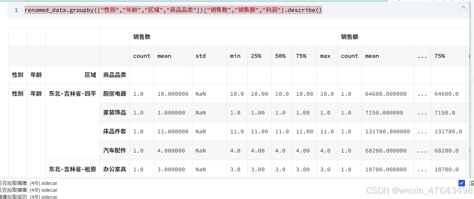
Task: Click the 办公家具 category cell
Action: 114,169
